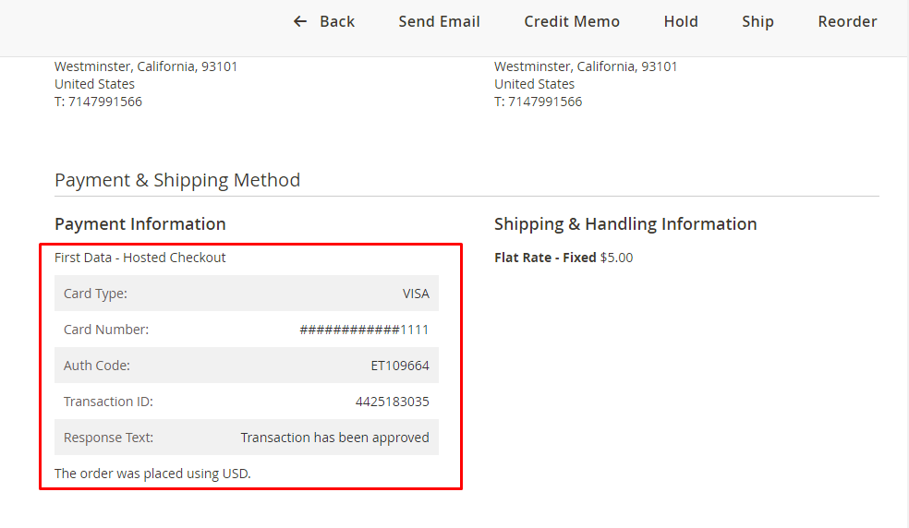Click the VISA card type value
The height and width of the screenshot is (528, 909).
point(416,294)
